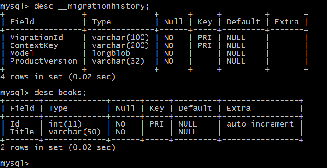Click varchar(50) type value
This screenshot has width=327, height=168.
[x=75, y=132]
